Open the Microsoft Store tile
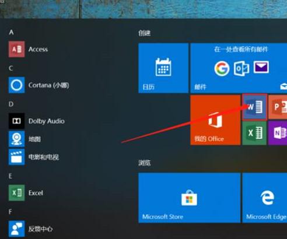Screen dimensions: 287x239 point(190,198)
